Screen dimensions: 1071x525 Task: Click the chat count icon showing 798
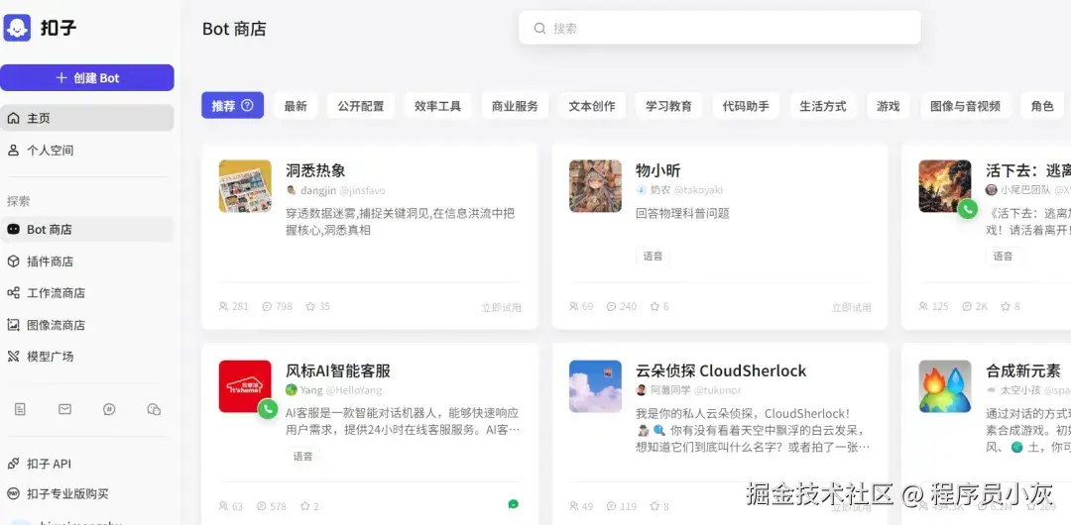pyautogui.click(x=267, y=306)
